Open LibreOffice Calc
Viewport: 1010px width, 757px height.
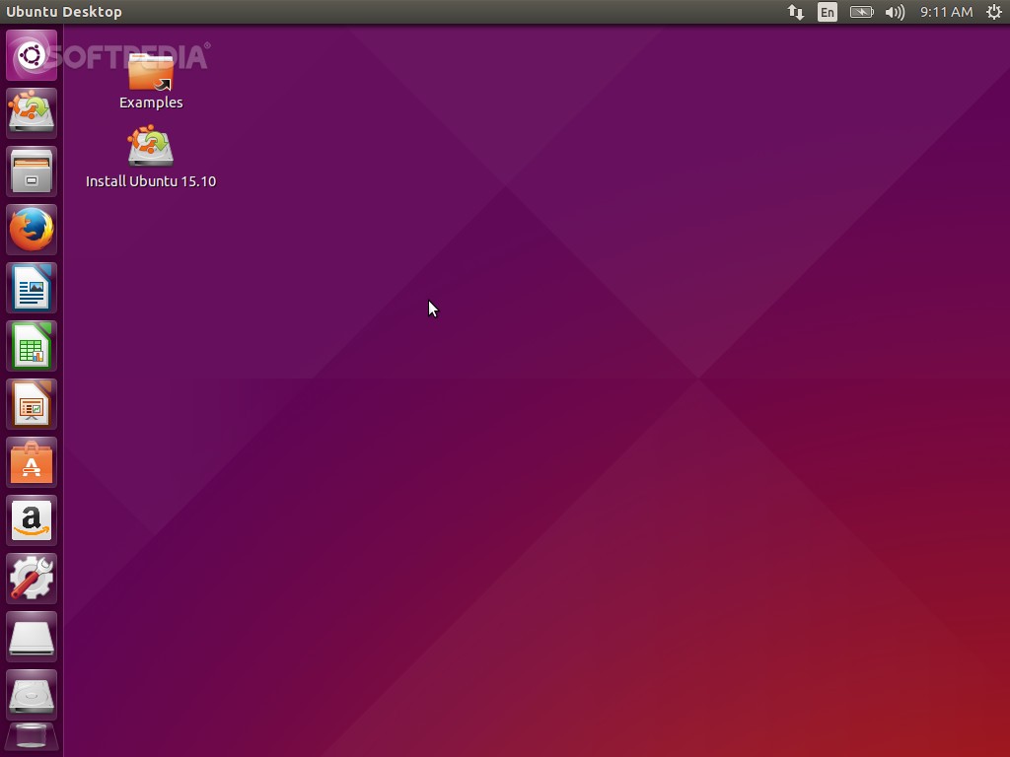tap(31, 346)
